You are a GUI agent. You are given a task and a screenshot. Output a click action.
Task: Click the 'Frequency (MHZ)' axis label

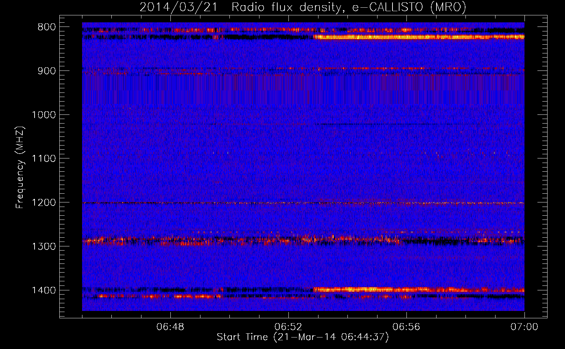pos(20,167)
